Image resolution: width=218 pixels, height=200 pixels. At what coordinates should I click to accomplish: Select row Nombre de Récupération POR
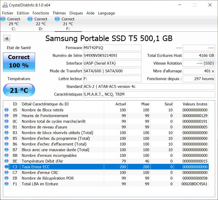(106, 178)
